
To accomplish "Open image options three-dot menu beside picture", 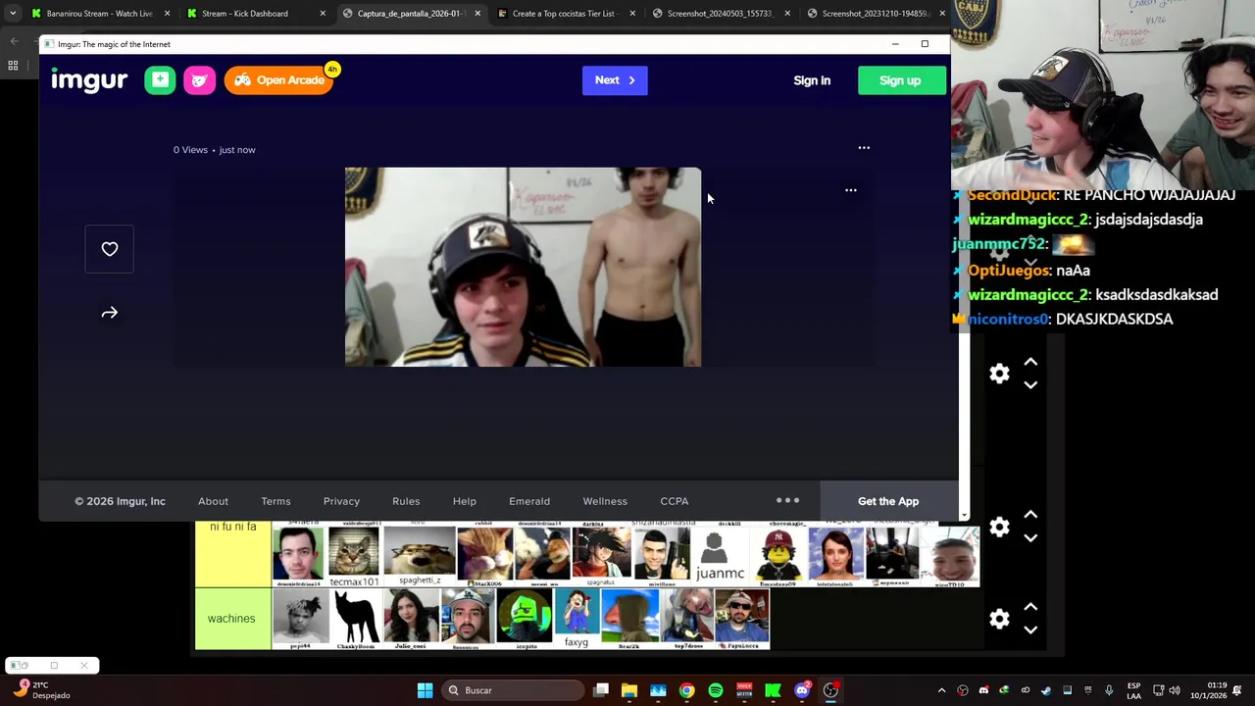I will (x=851, y=190).
